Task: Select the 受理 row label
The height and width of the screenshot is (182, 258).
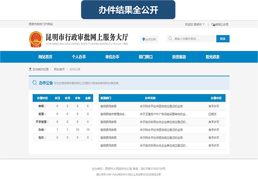Action: point(42,114)
